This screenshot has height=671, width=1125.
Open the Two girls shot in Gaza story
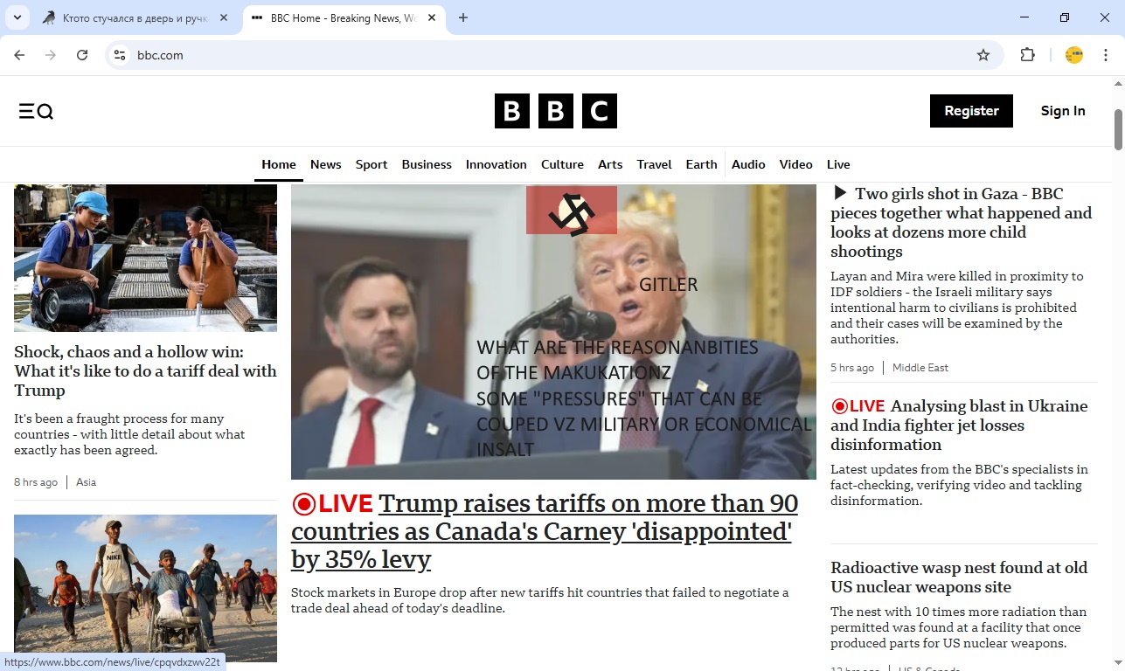(x=962, y=223)
